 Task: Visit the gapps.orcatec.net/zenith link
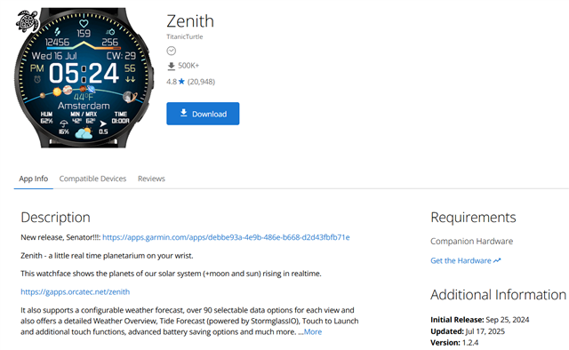click(x=75, y=291)
